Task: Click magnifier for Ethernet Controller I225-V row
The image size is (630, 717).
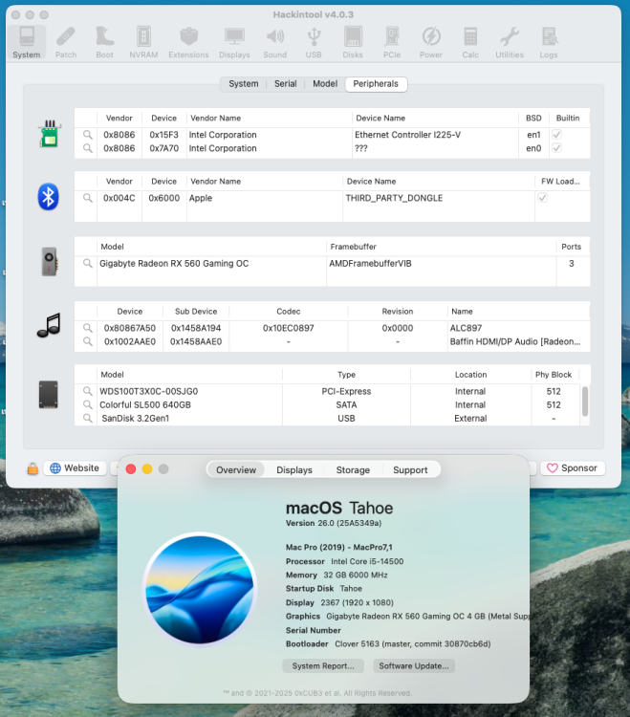Action: tap(87, 135)
